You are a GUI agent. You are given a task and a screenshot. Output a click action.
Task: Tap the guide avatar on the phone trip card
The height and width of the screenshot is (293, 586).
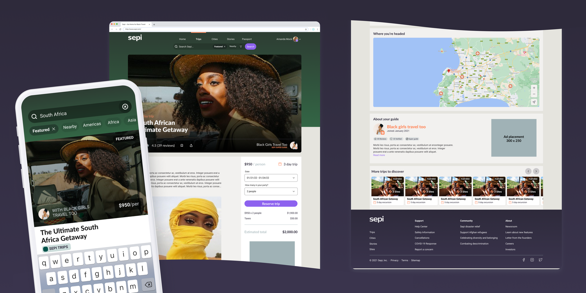[44, 214]
